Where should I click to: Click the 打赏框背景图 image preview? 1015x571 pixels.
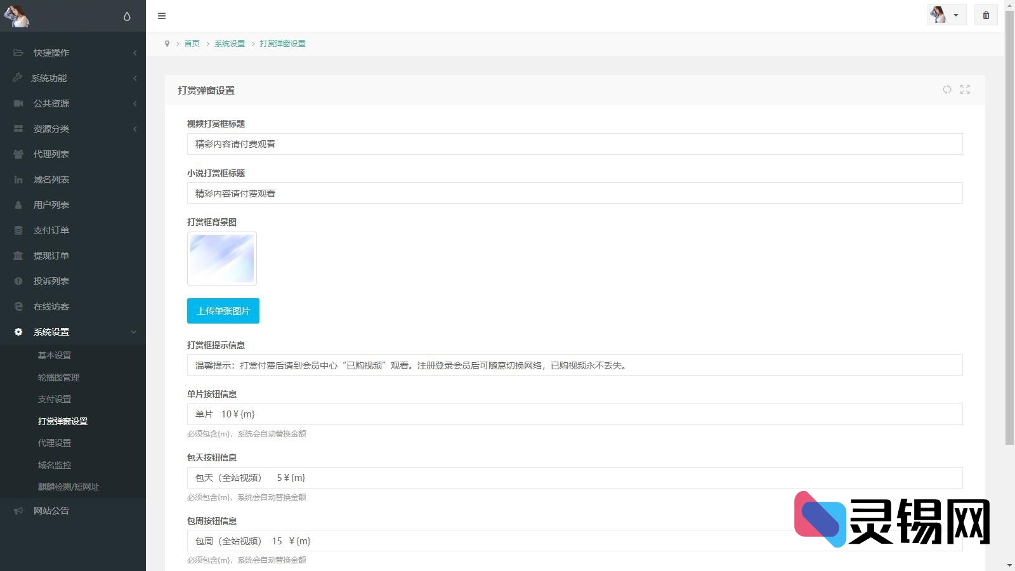221,258
